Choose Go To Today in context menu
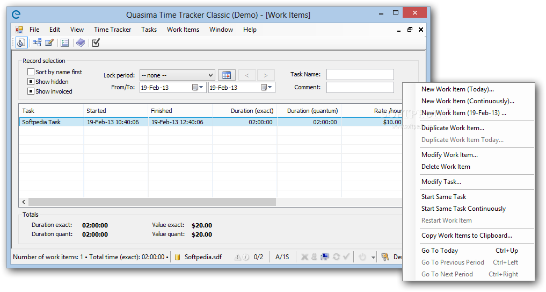The height and width of the screenshot is (292, 546). 468,251
